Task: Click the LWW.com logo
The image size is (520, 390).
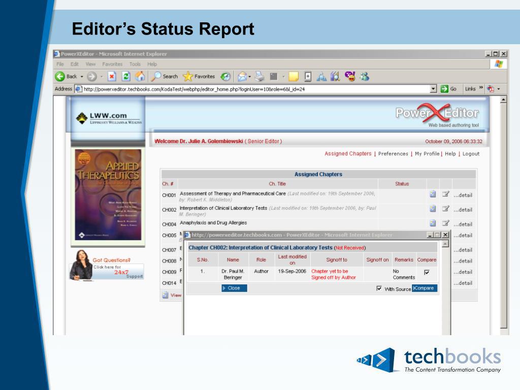Action: point(109,118)
